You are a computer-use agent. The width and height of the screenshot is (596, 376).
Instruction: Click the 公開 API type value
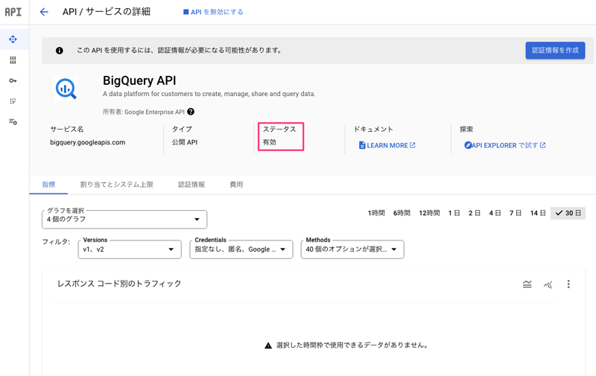tap(185, 142)
